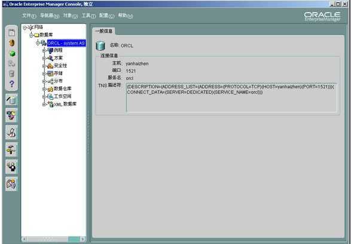The image size is (351, 244).
Task: Expand the 存储 node
Action: click(44, 74)
